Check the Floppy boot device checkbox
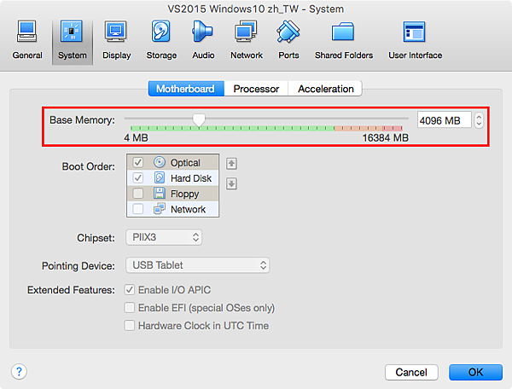 coord(137,193)
